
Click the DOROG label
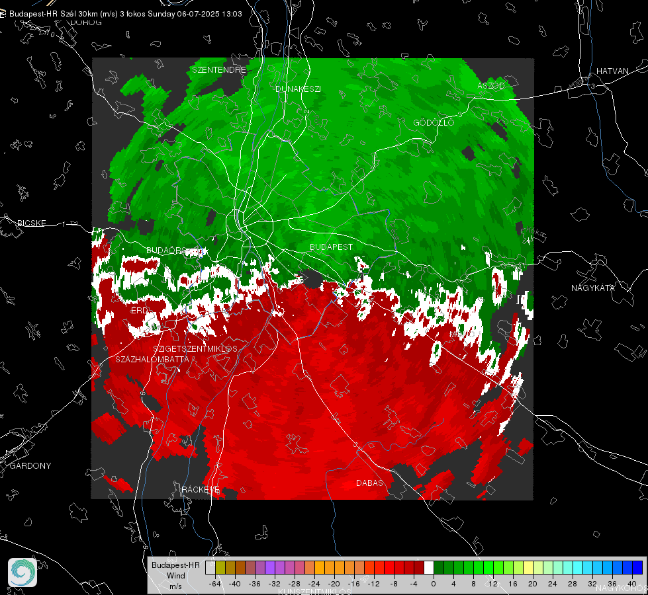86,22
